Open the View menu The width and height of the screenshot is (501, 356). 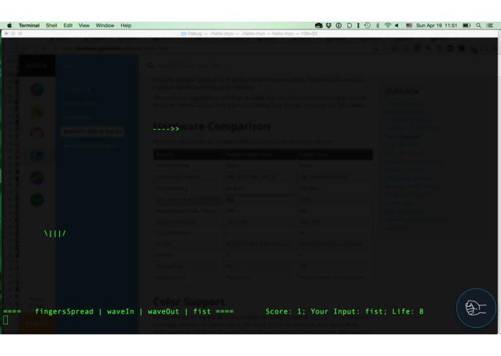[x=84, y=25]
